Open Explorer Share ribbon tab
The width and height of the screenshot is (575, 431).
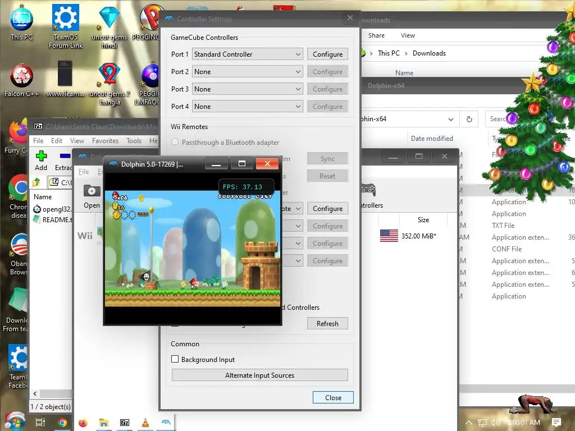[x=376, y=35]
